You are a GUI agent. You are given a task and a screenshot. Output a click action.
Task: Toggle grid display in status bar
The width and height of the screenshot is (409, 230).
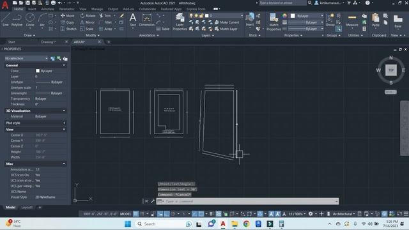[136, 214]
